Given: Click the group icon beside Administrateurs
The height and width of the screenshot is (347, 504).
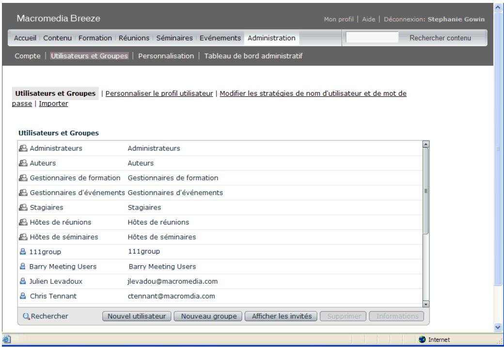Looking at the screenshot, I should coord(23,148).
